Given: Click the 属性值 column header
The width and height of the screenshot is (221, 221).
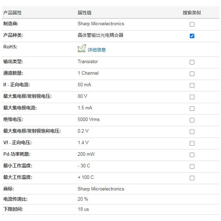Looking at the screenshot, I should 85,13.
